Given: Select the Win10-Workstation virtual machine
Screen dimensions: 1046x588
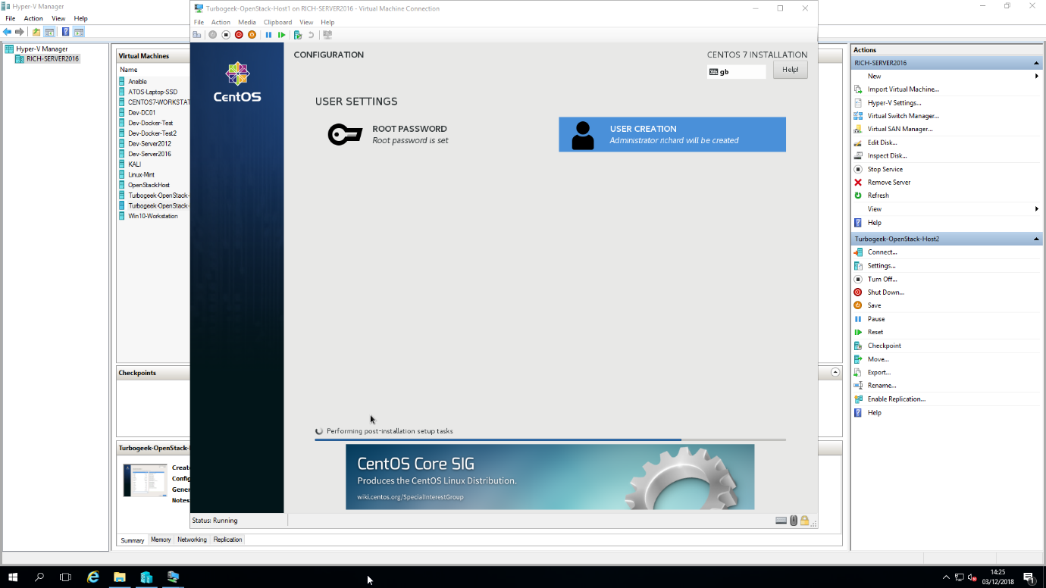Looking at the screenshot, I should [x=152, y=216].
